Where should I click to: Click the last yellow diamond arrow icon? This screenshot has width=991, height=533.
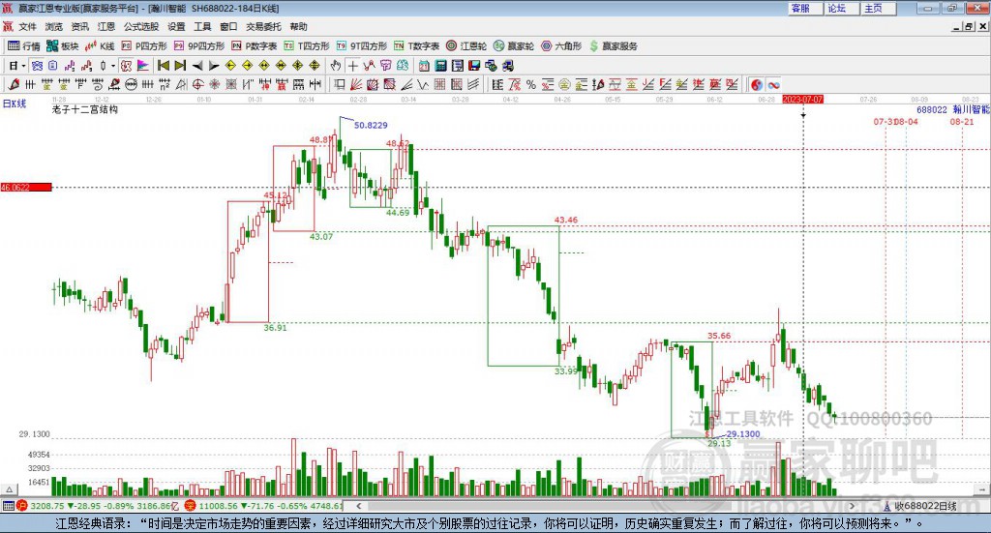315,66
